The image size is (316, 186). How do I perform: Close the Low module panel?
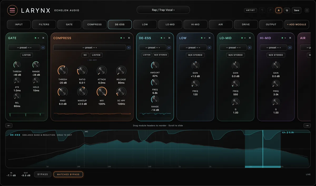(x=210, y=38)
